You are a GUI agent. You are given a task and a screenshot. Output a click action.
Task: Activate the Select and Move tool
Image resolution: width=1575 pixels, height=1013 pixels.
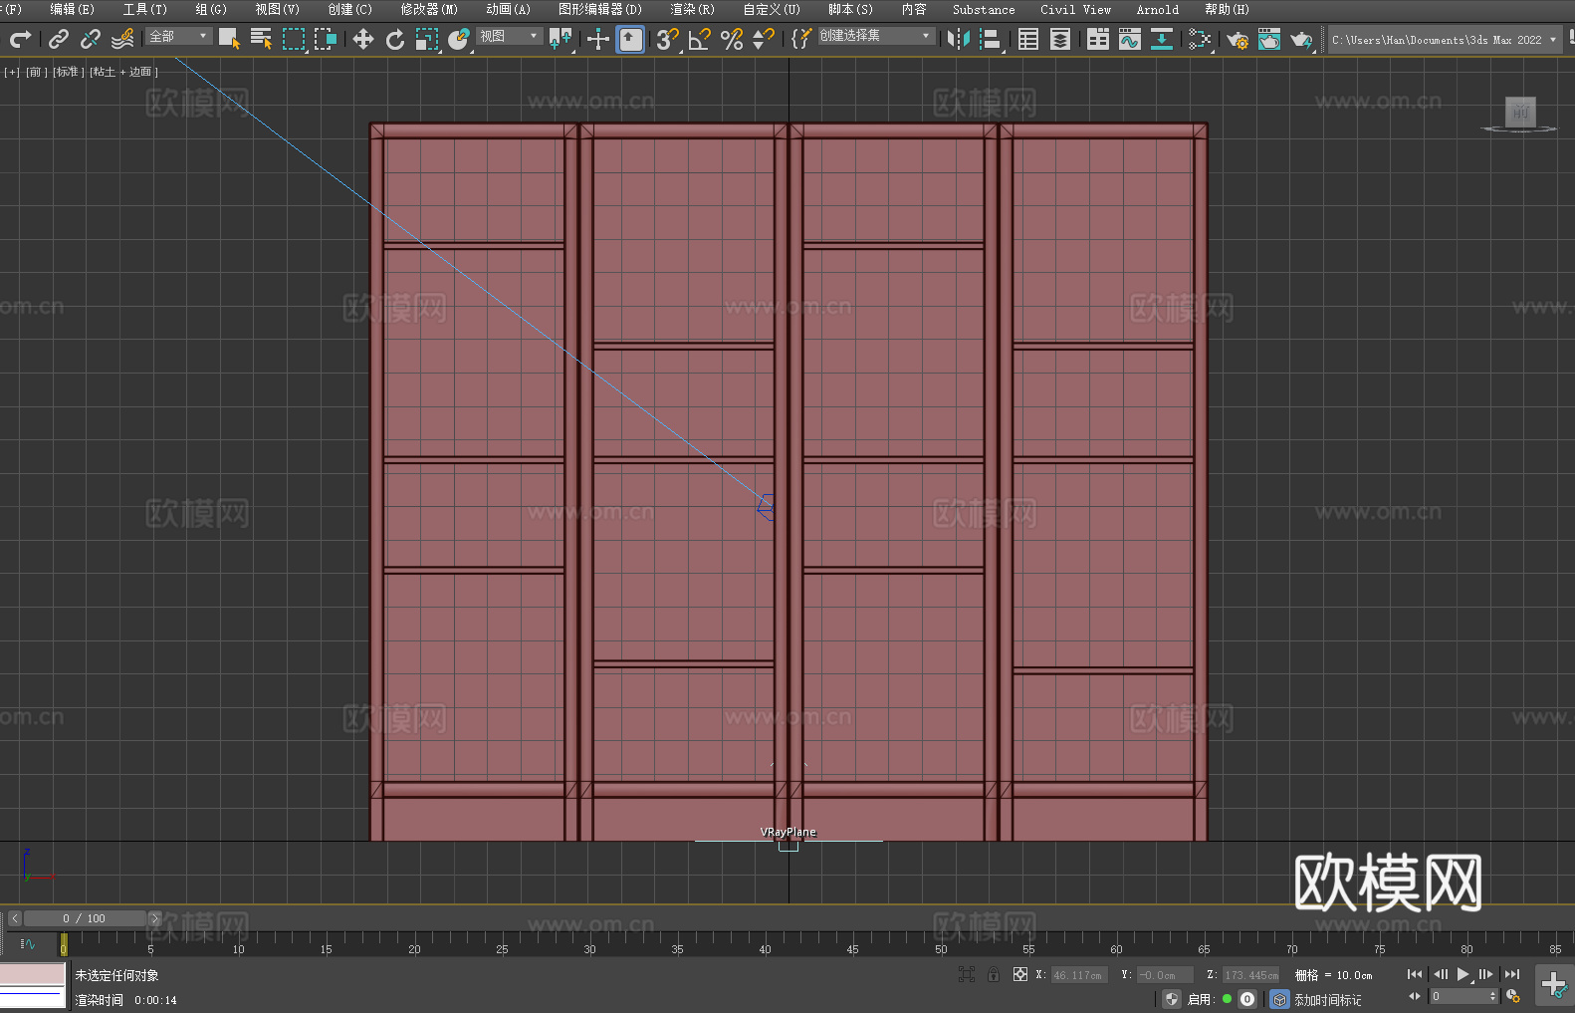pyautogui.click(x=363, y=39)
